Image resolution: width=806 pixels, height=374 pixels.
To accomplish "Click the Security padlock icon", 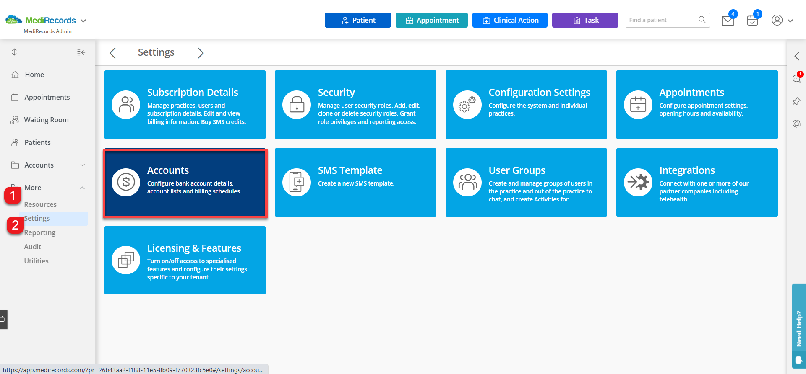I will 297,105.
